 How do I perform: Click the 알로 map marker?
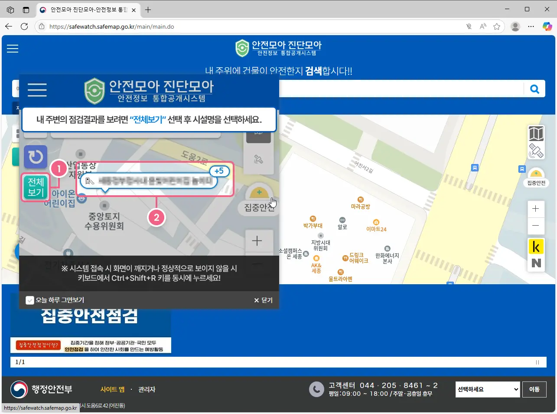tap(342, 223)
